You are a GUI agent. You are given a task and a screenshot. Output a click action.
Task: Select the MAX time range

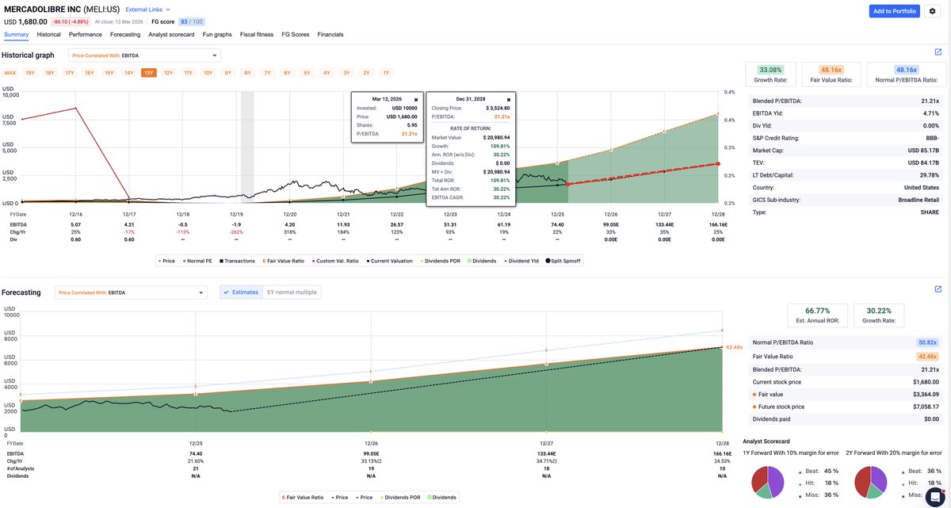pyautogui.click(x=9, y=72)
